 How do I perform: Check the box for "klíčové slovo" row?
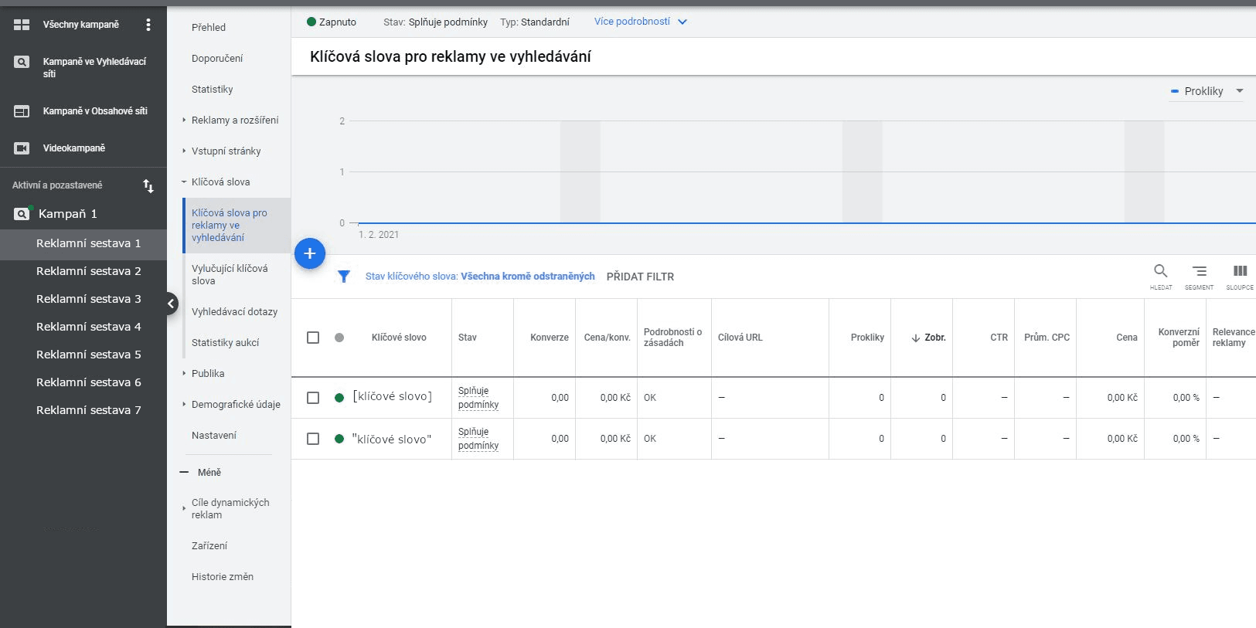coord(313,439)
